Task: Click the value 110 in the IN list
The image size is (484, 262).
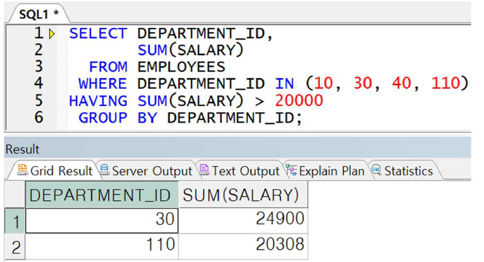Action: pyautogui.click(x=445, y=83)
